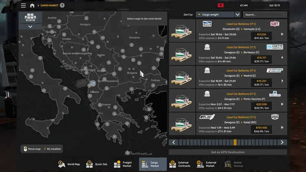Click the Hungary country label
Image resolution: width=306 pixels, height=172 pixels.
click(x=85, y=24)
